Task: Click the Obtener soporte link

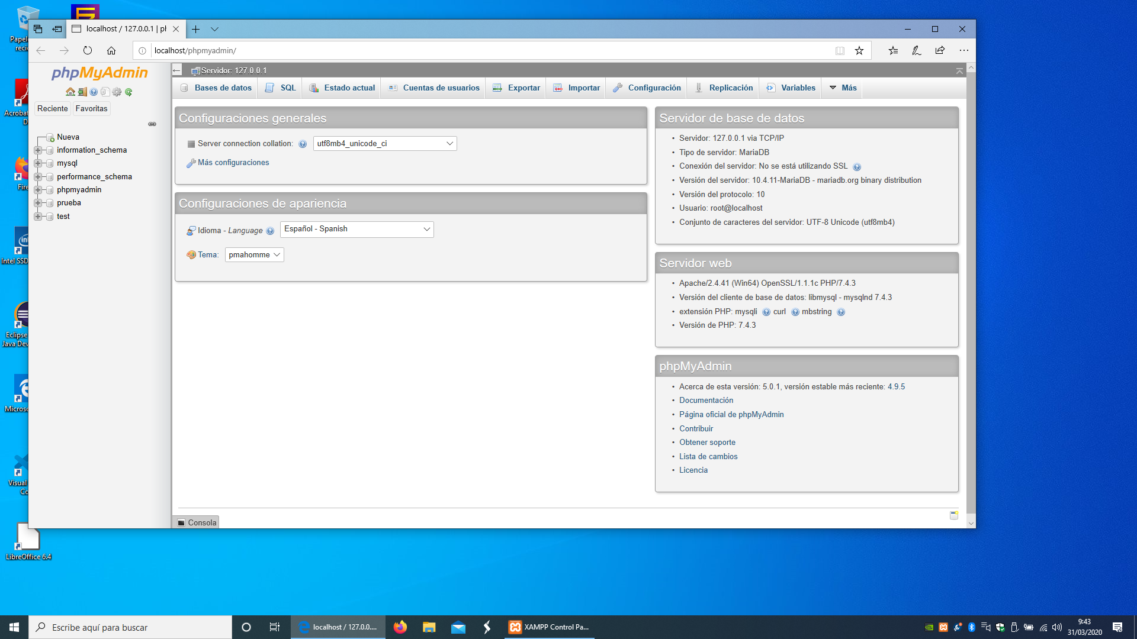Action: 707,443
